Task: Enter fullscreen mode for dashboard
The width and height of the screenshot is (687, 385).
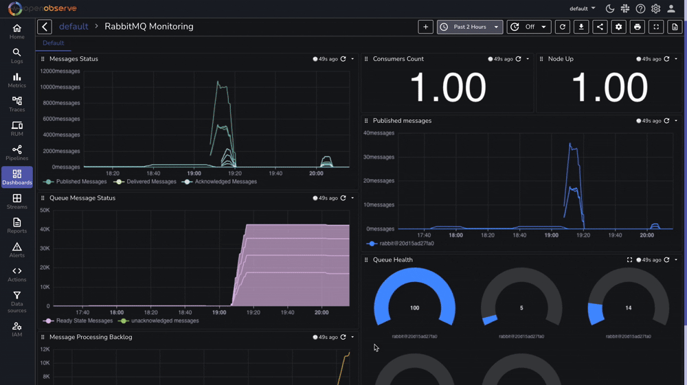Action: click(x=656, y=27)
